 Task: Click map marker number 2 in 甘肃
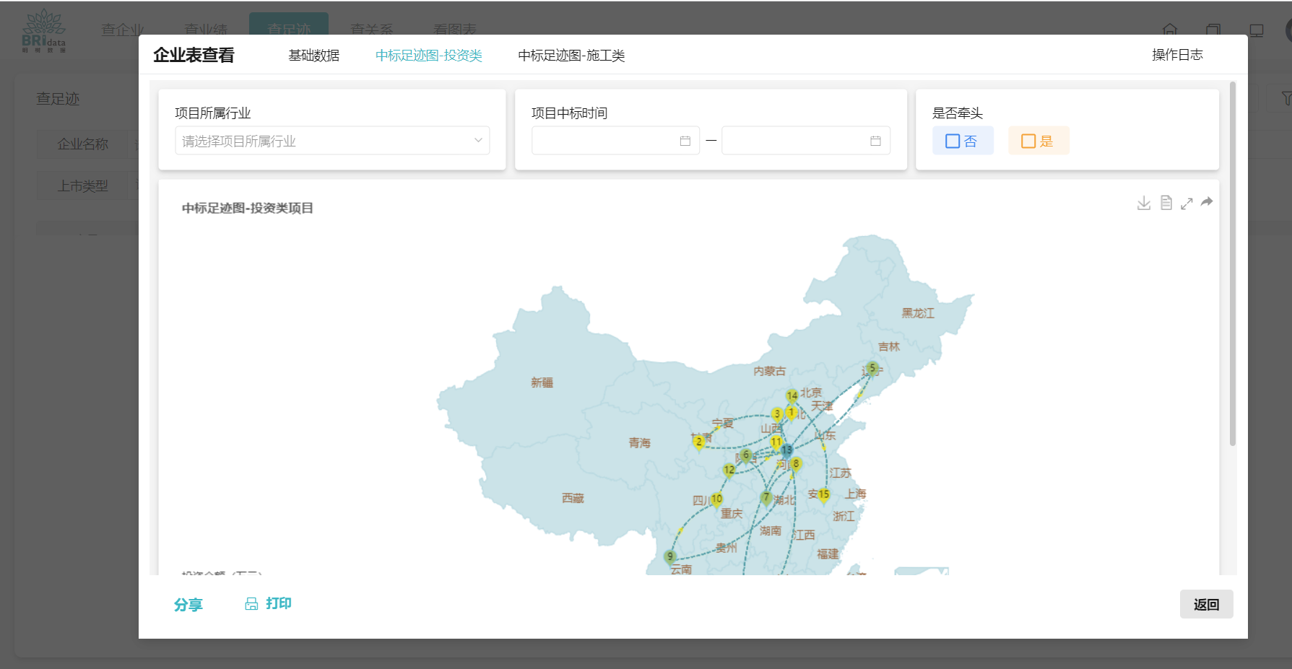point(698,443)
